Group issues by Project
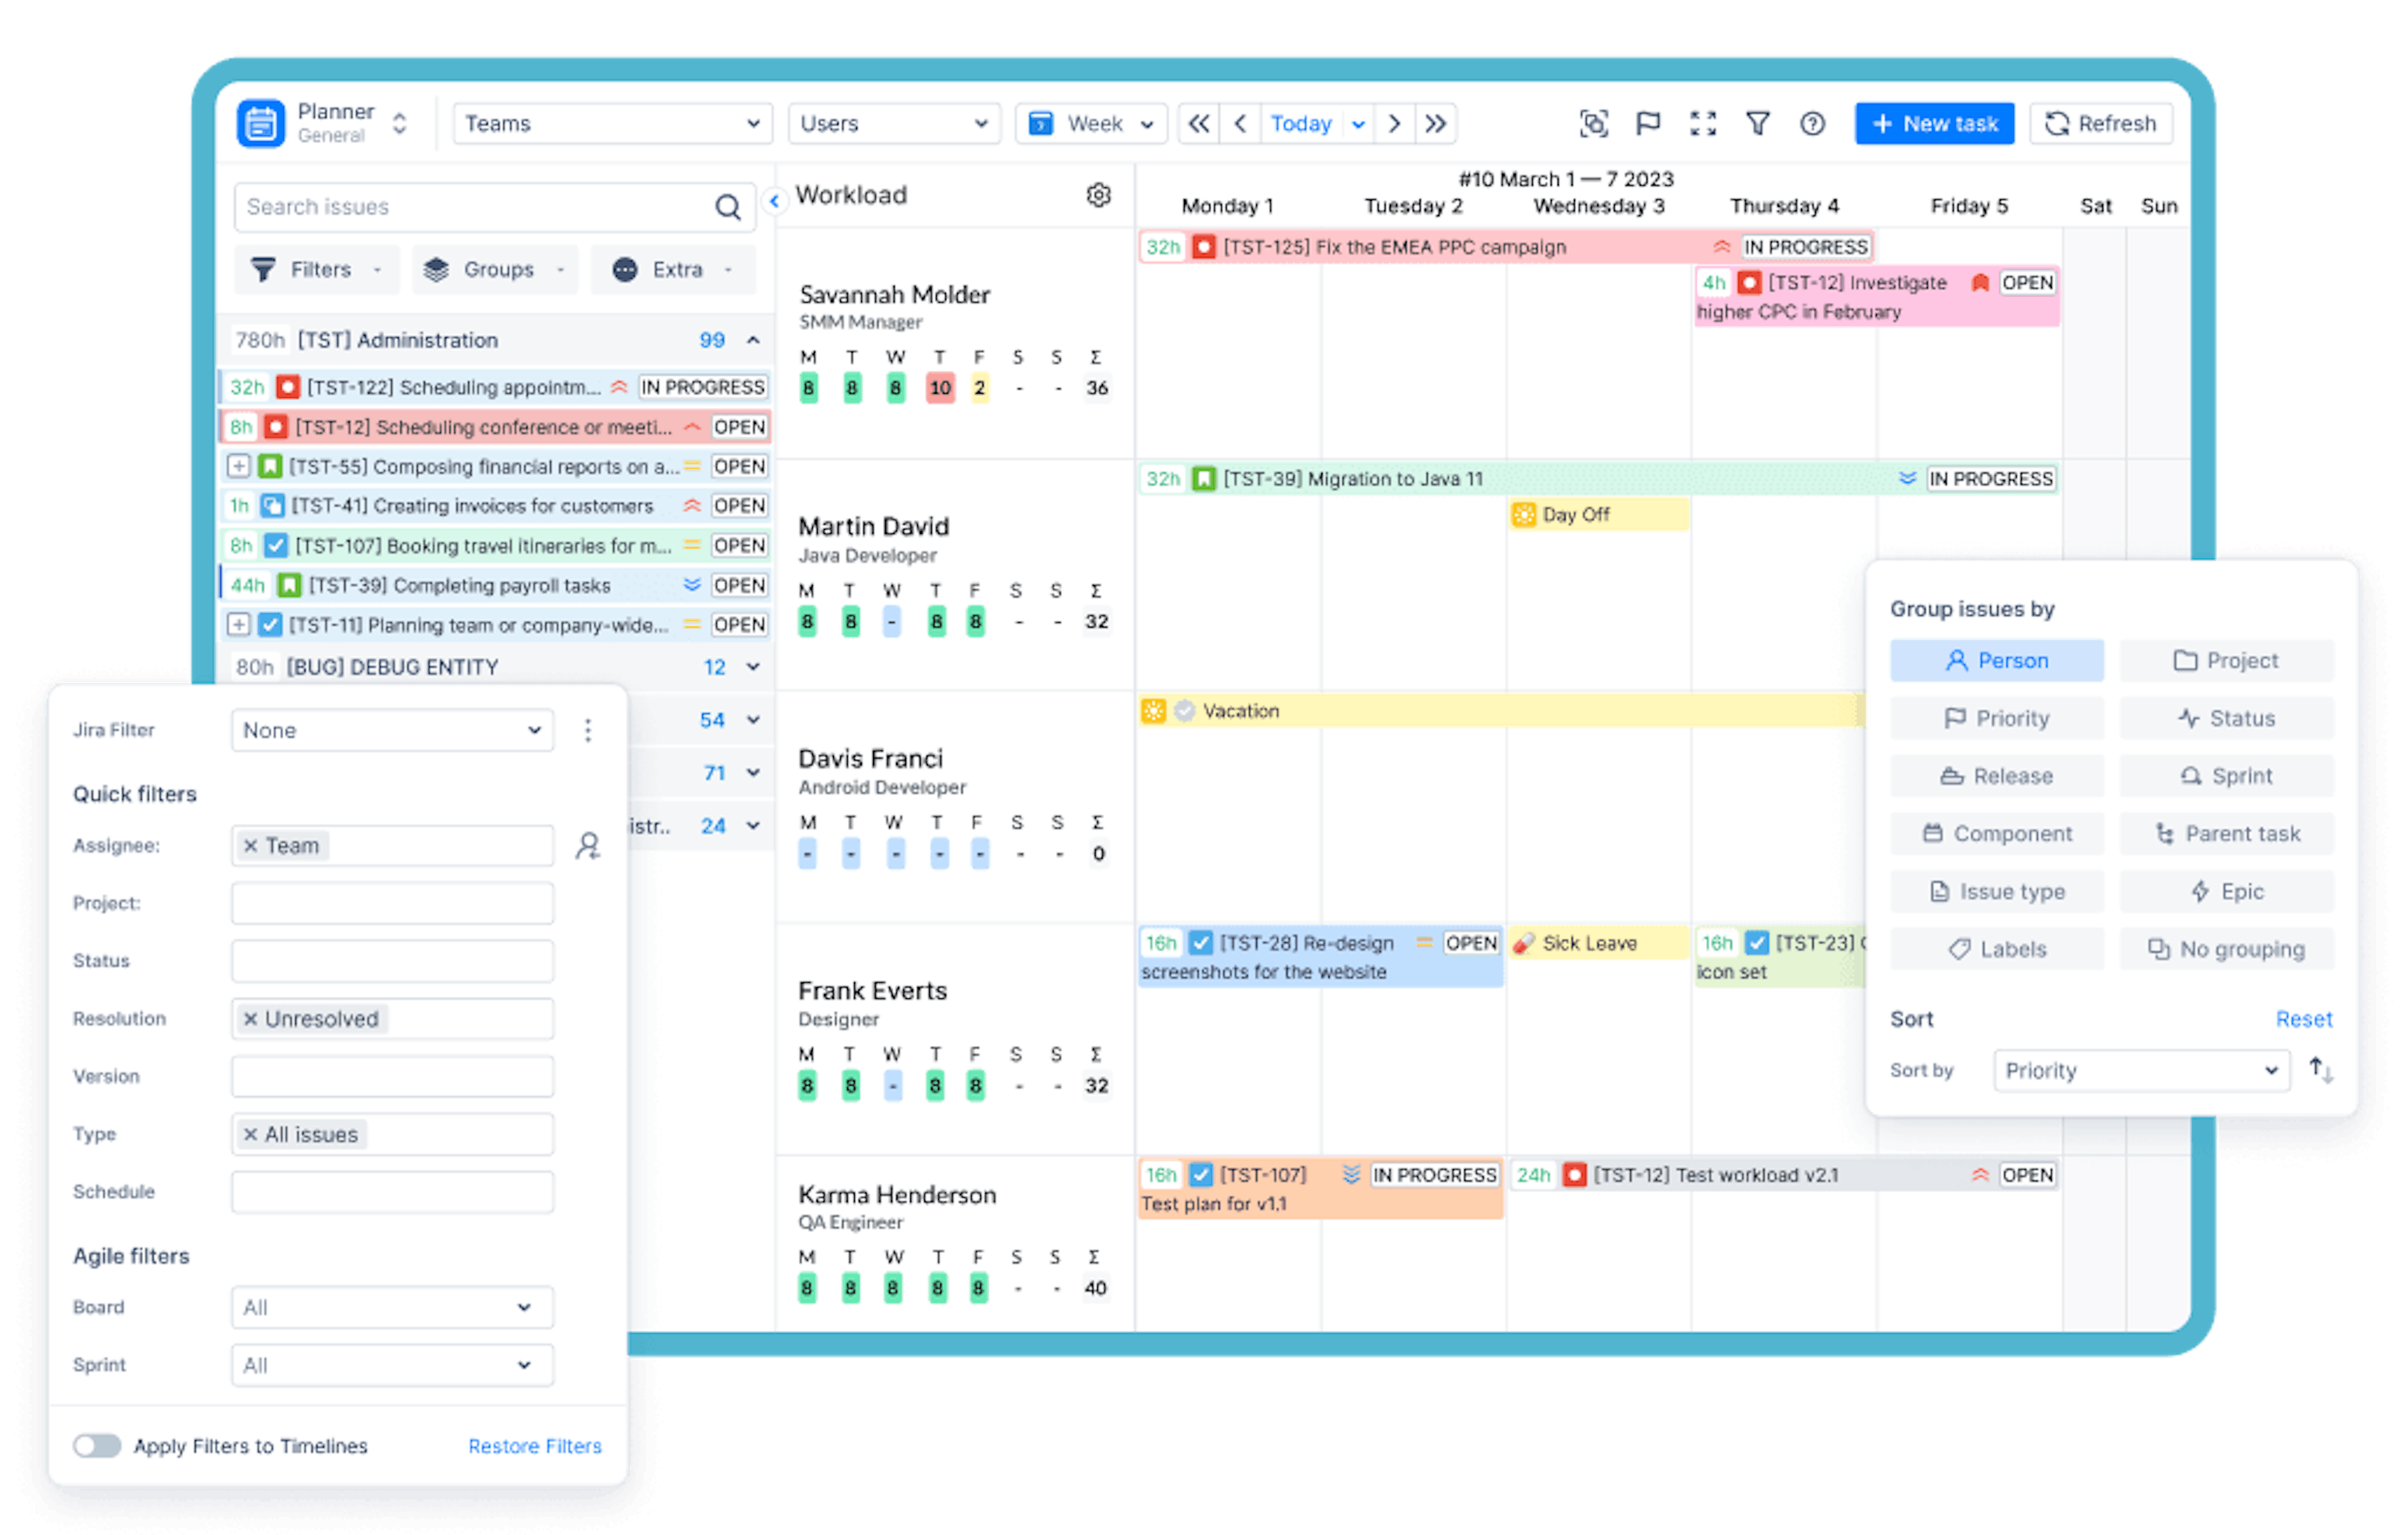Screen dimensions: 2408x1535 [x=2226, y=661]
